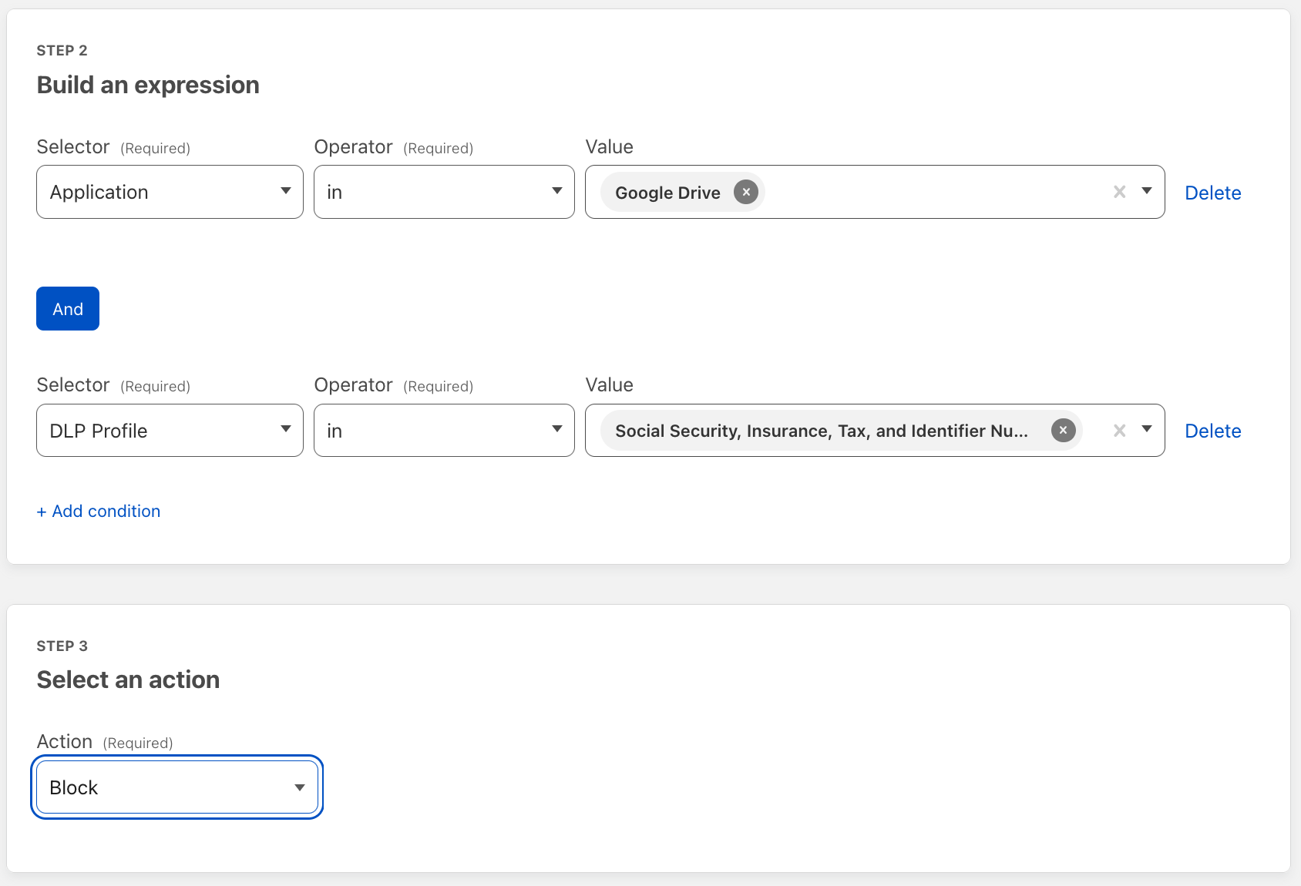Expand the DLP Profile value dropdown arrow
The image size is (1301, 886).
(x=1146, y=430)
